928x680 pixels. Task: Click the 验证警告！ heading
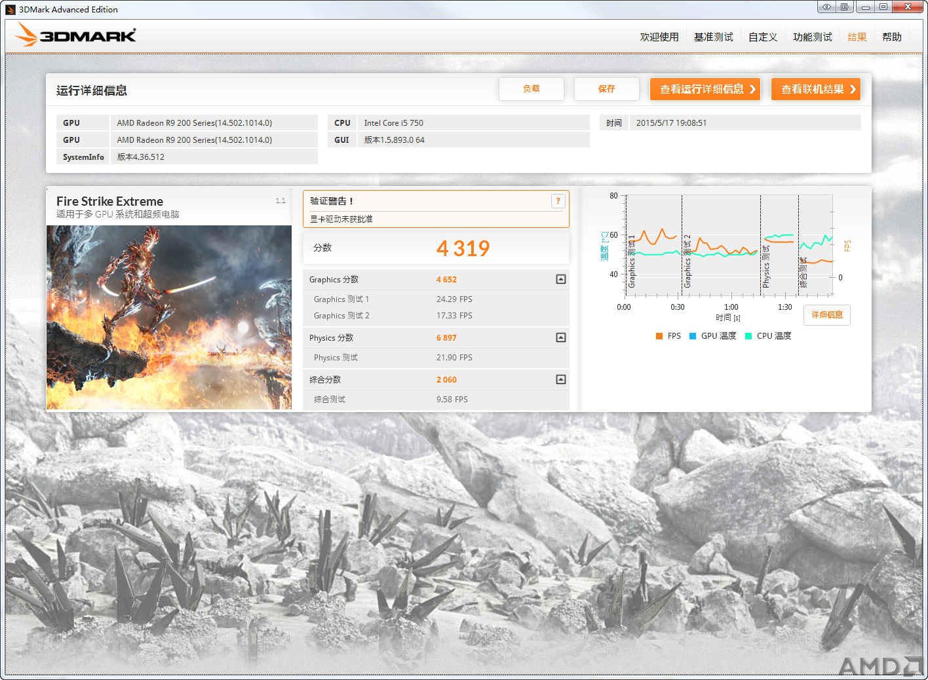[332, 201]
